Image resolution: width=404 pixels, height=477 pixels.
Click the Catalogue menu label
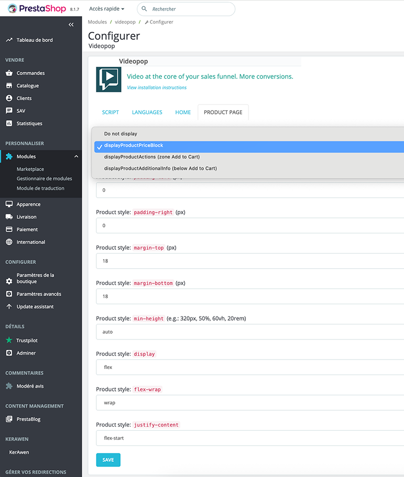28,86
